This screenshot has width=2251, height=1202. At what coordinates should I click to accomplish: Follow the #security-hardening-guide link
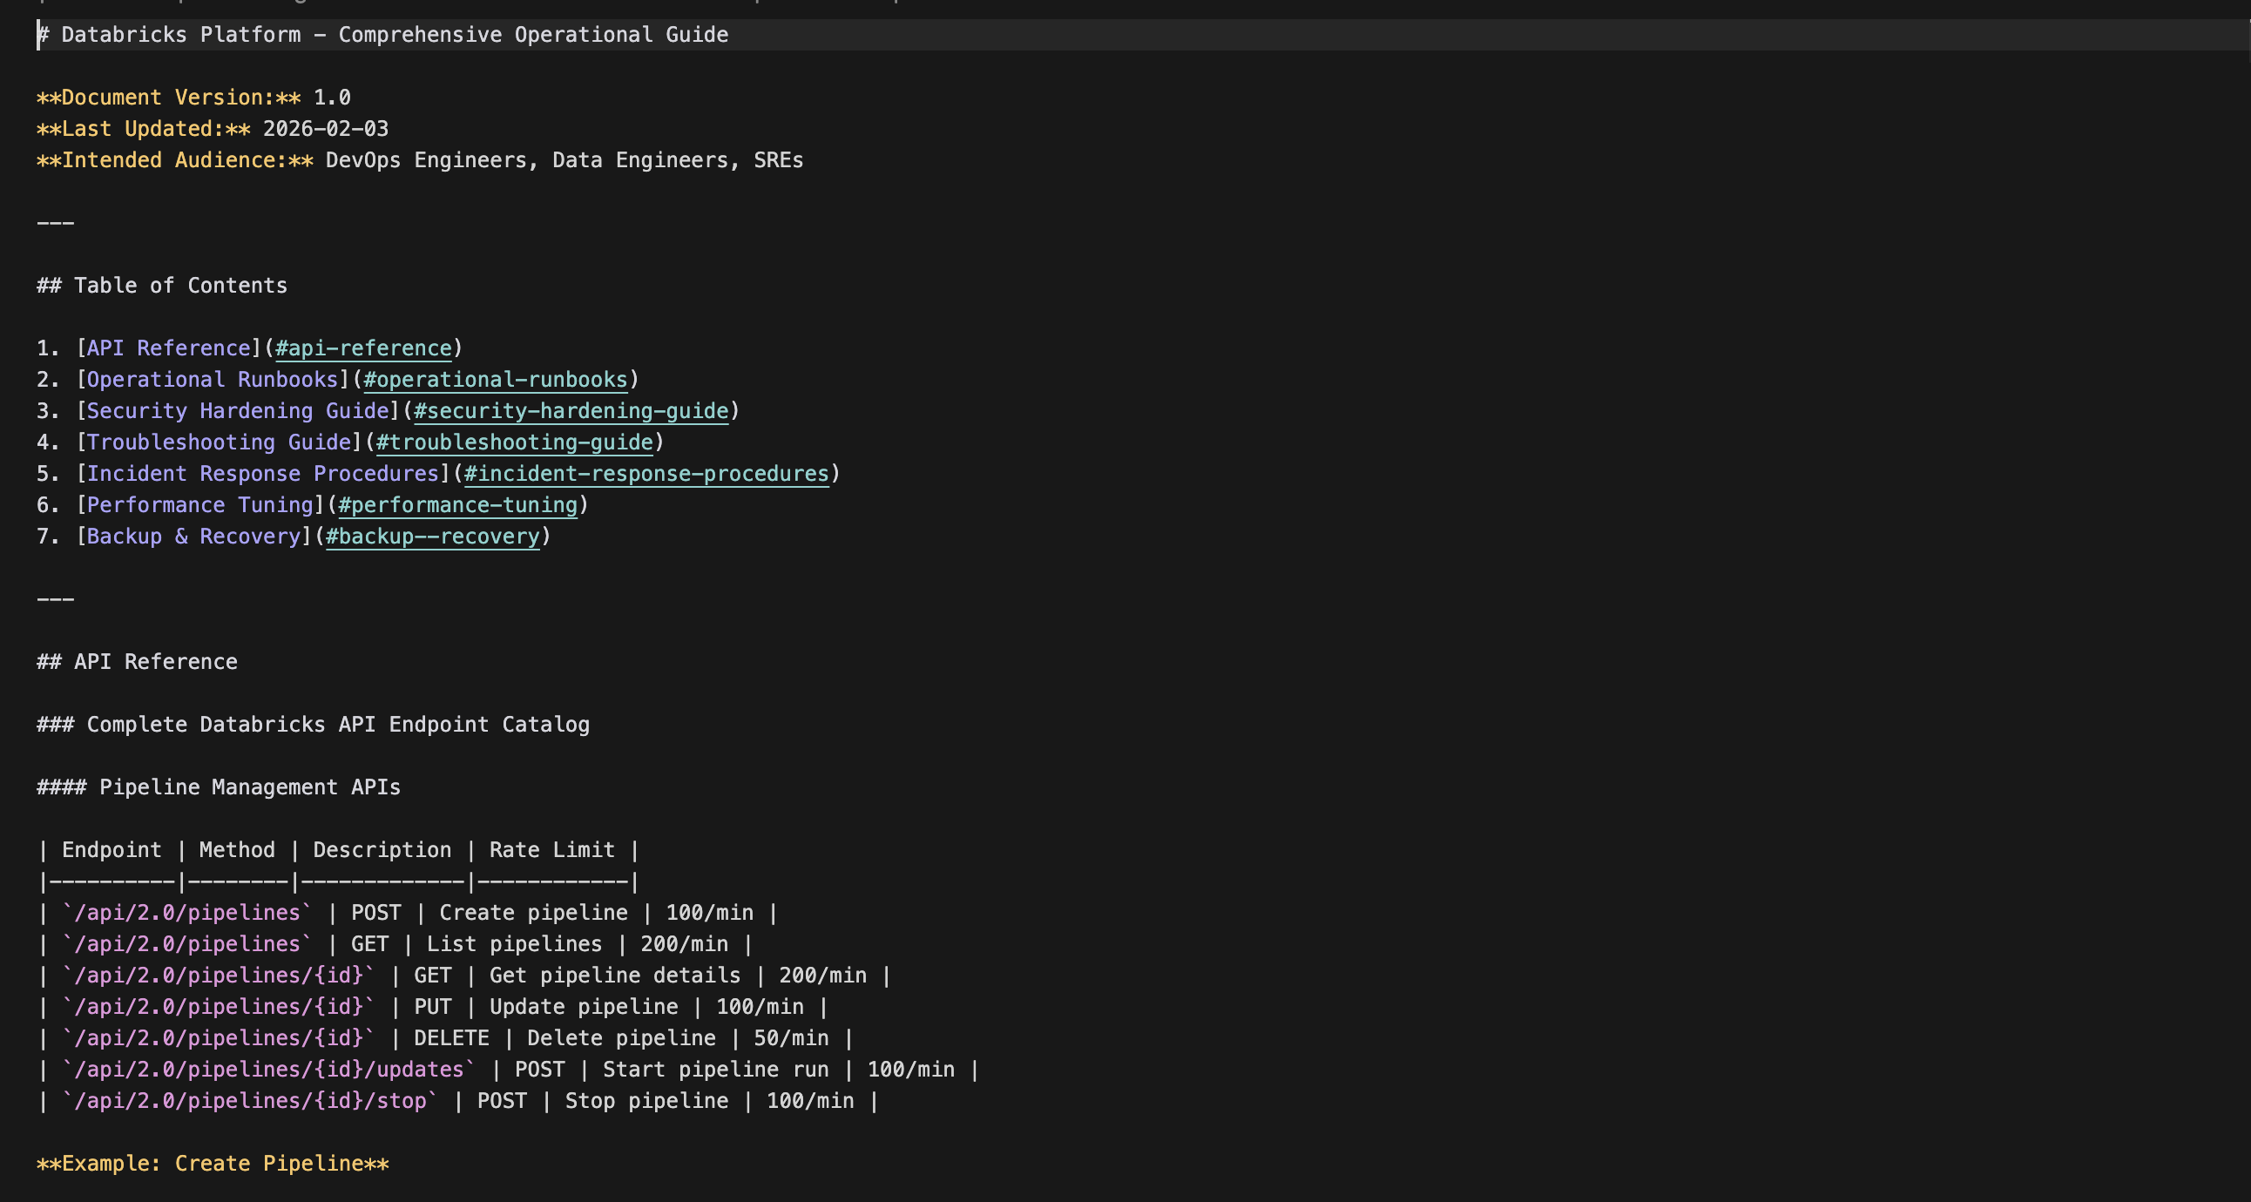coord(571,411)
